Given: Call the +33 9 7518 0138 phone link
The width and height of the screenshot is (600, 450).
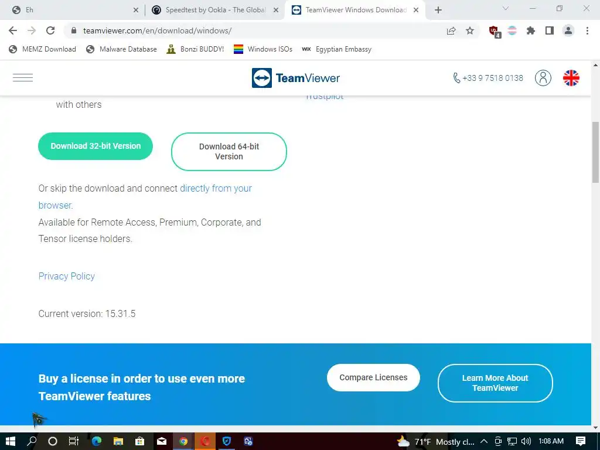Looking at the screenshot, I should point(488,78).
